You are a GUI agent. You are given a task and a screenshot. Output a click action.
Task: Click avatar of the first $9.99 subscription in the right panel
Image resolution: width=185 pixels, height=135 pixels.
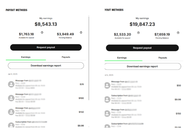107,99
